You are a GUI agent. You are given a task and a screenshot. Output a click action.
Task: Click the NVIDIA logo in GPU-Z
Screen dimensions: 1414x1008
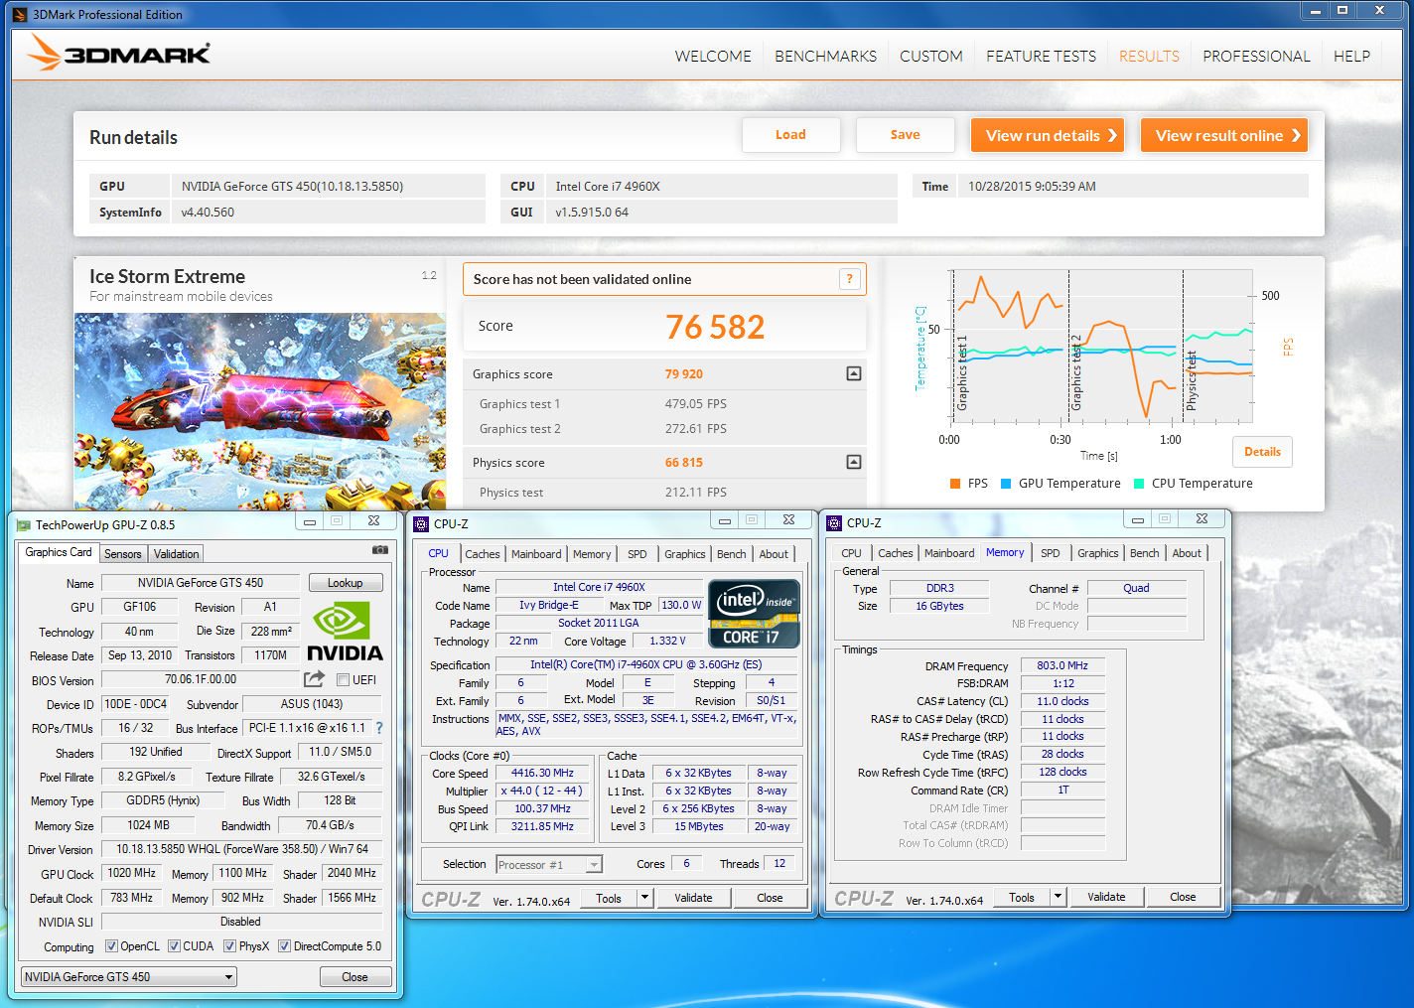[345, 632]
